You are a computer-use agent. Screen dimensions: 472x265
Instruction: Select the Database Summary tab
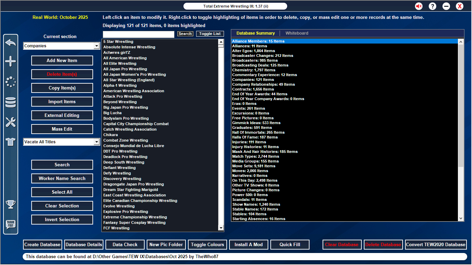(x=256, y=33)
